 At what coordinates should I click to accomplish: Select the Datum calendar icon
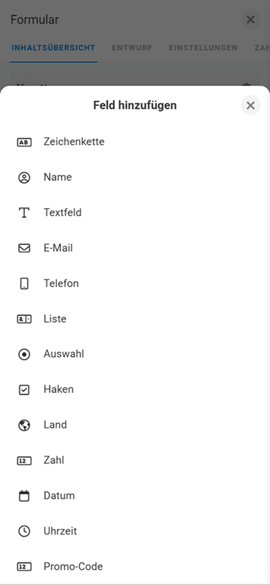[24, 496]
